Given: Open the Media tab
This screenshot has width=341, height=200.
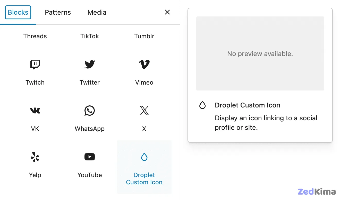Looking at the screenshot, I should pyautogui.click(x=97, y=12).
